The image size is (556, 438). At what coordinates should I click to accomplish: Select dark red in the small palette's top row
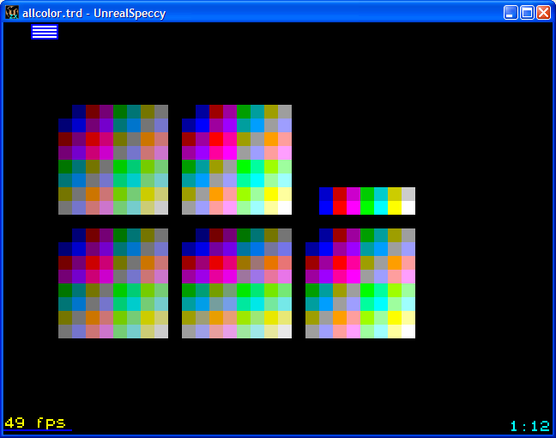[340, 194]
